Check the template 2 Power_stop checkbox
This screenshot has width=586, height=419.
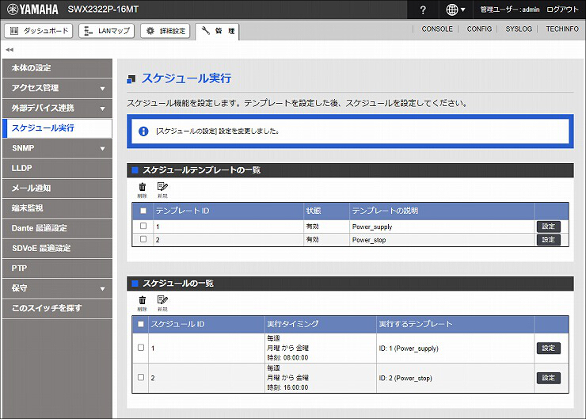(x=143, y=239)
